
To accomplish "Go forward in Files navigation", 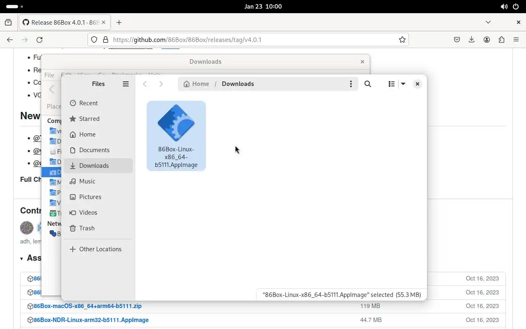I will click(x=161, y=84).
